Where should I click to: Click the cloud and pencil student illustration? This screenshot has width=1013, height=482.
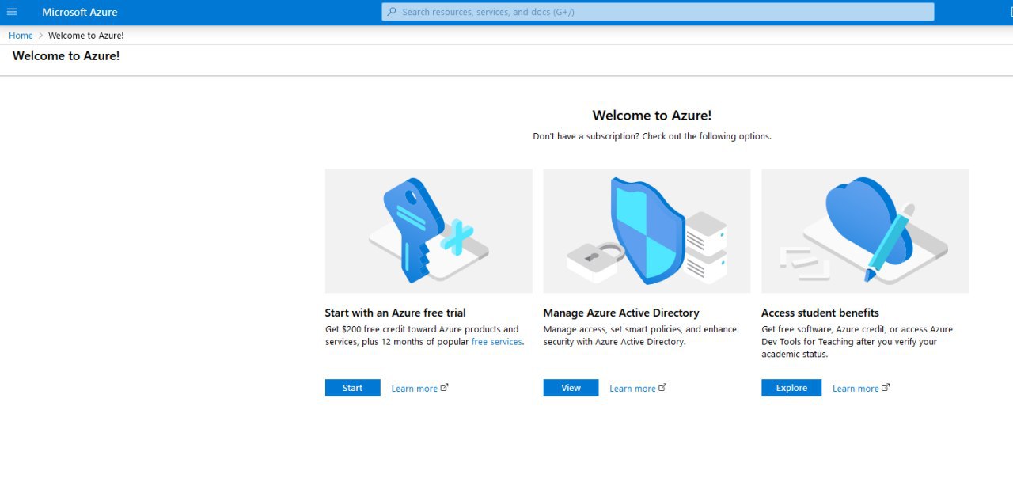coord(865,231)
